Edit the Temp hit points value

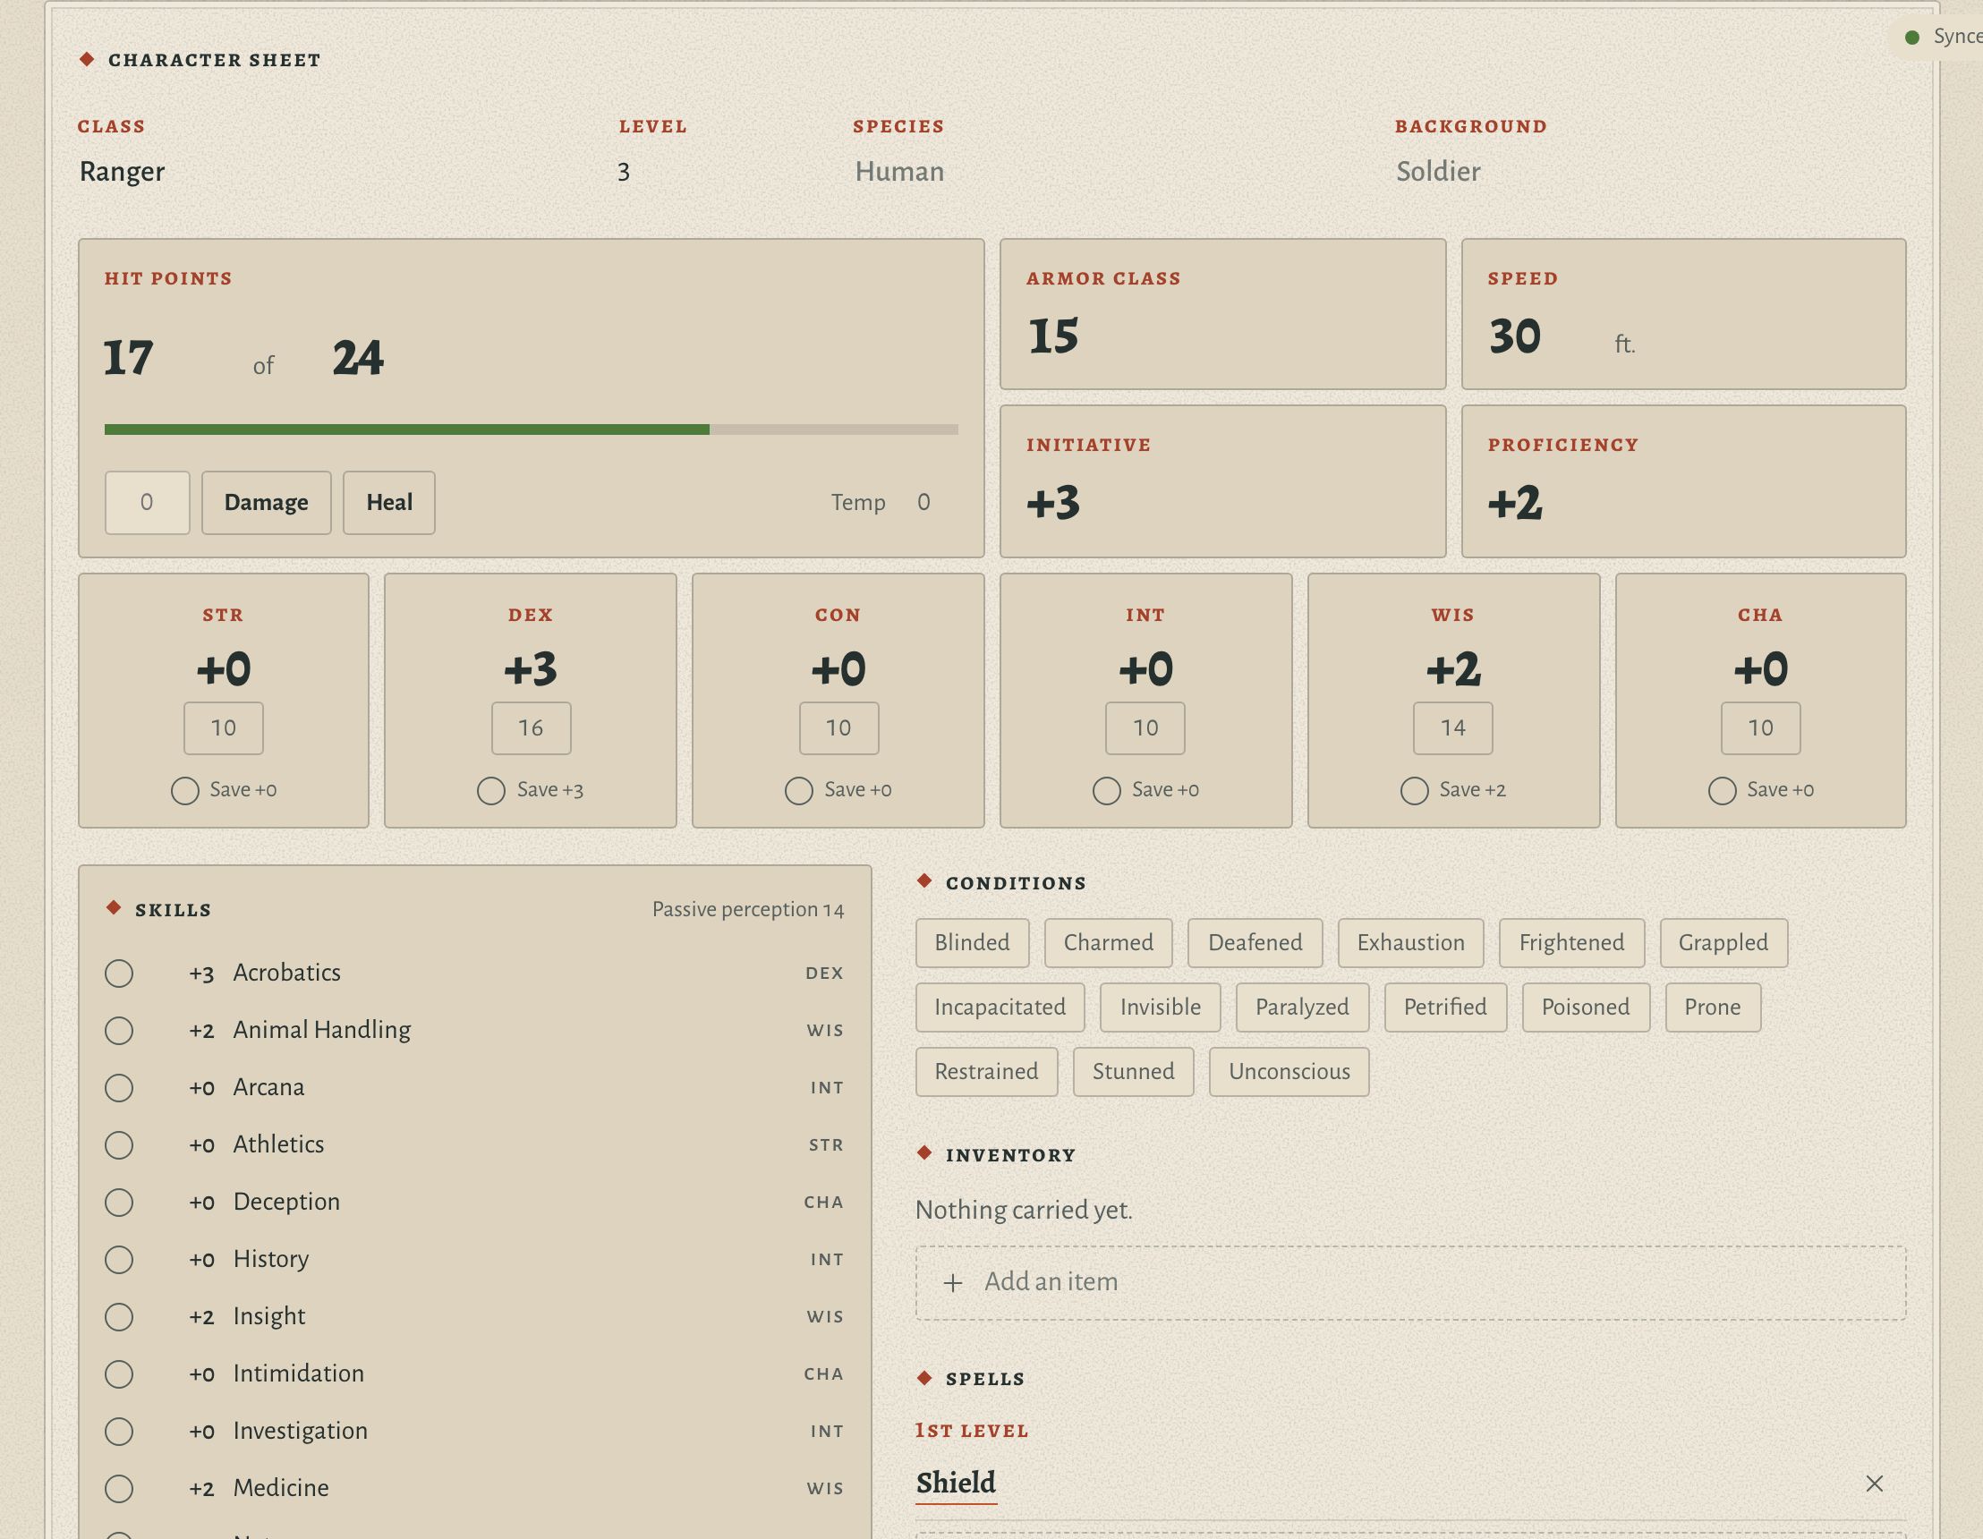point(924,502)
